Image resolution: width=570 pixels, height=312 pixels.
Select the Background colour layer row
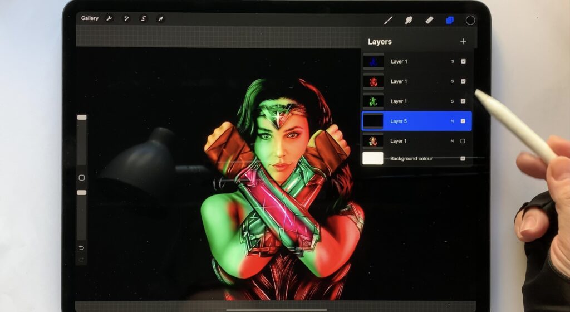[412, 159]
